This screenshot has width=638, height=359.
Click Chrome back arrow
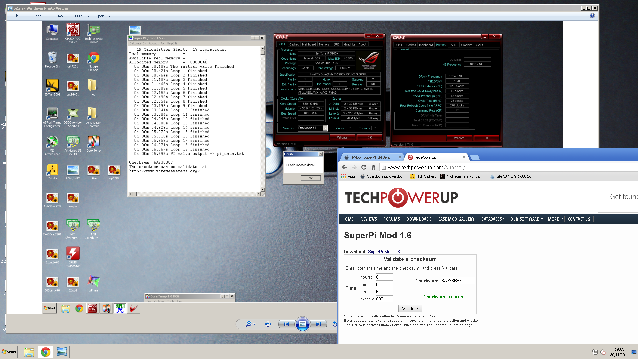344,167
